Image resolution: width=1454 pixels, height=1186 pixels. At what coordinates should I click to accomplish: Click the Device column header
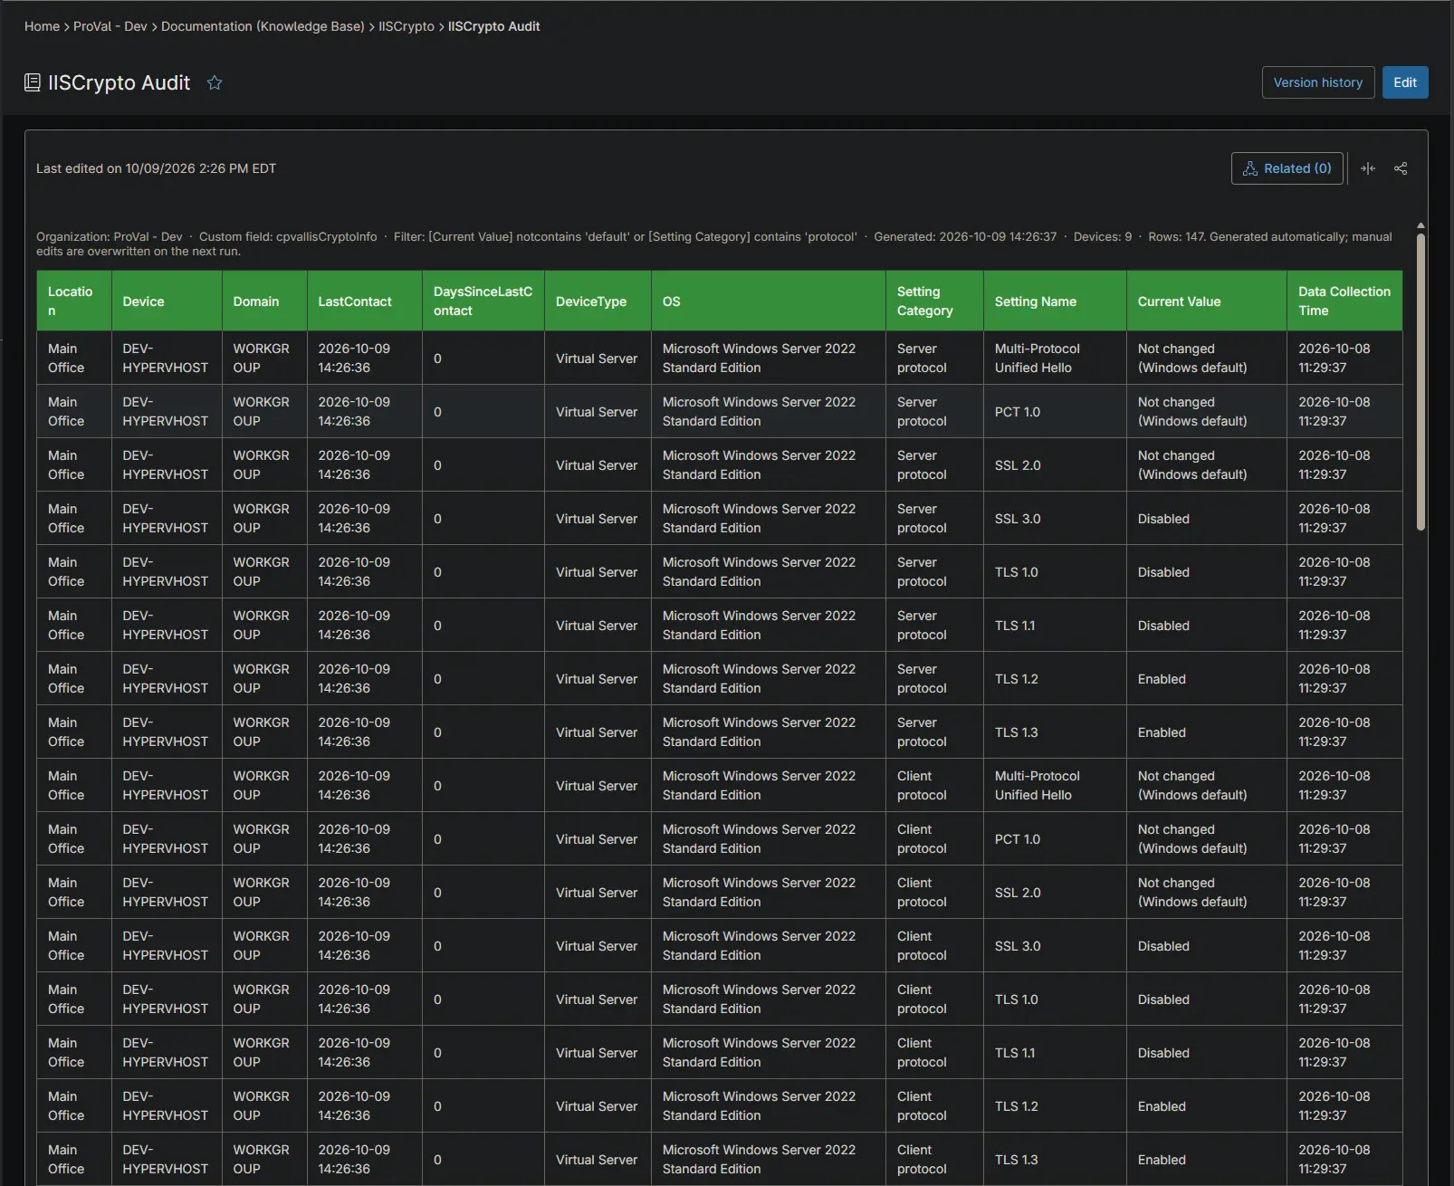(167, 301)
